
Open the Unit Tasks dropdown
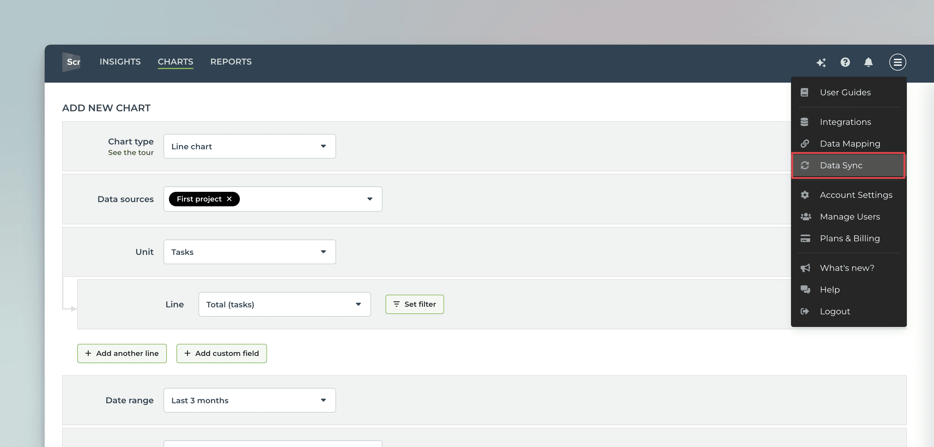click(249, 252)
